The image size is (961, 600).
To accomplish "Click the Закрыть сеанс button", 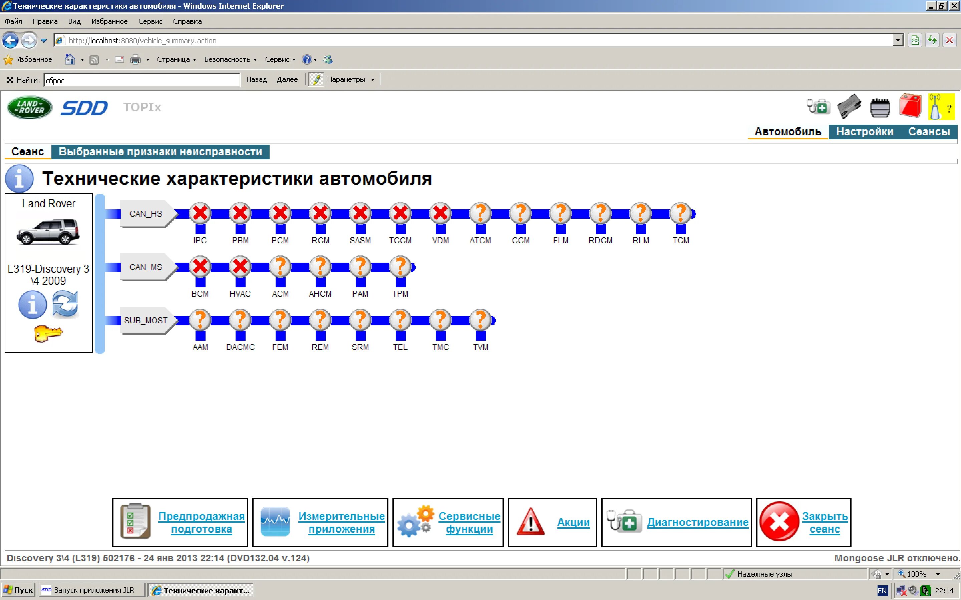I will tap(825, 522).
